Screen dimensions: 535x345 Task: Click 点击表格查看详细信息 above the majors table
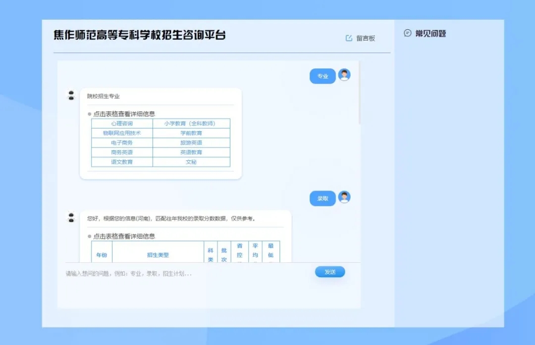point(124,114)
